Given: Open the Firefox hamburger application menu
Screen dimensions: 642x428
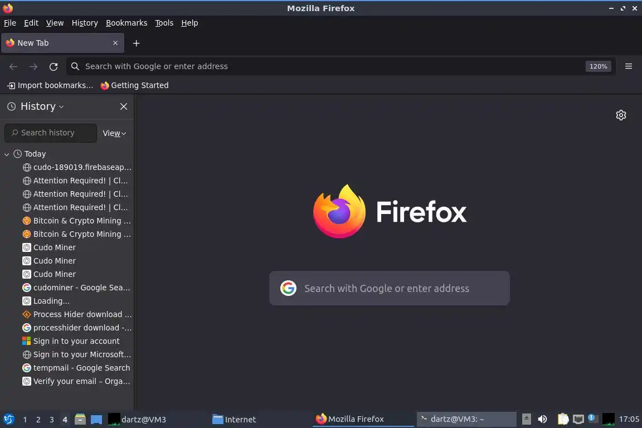Looking at the screenshot, I should click(x=629, y=66).
